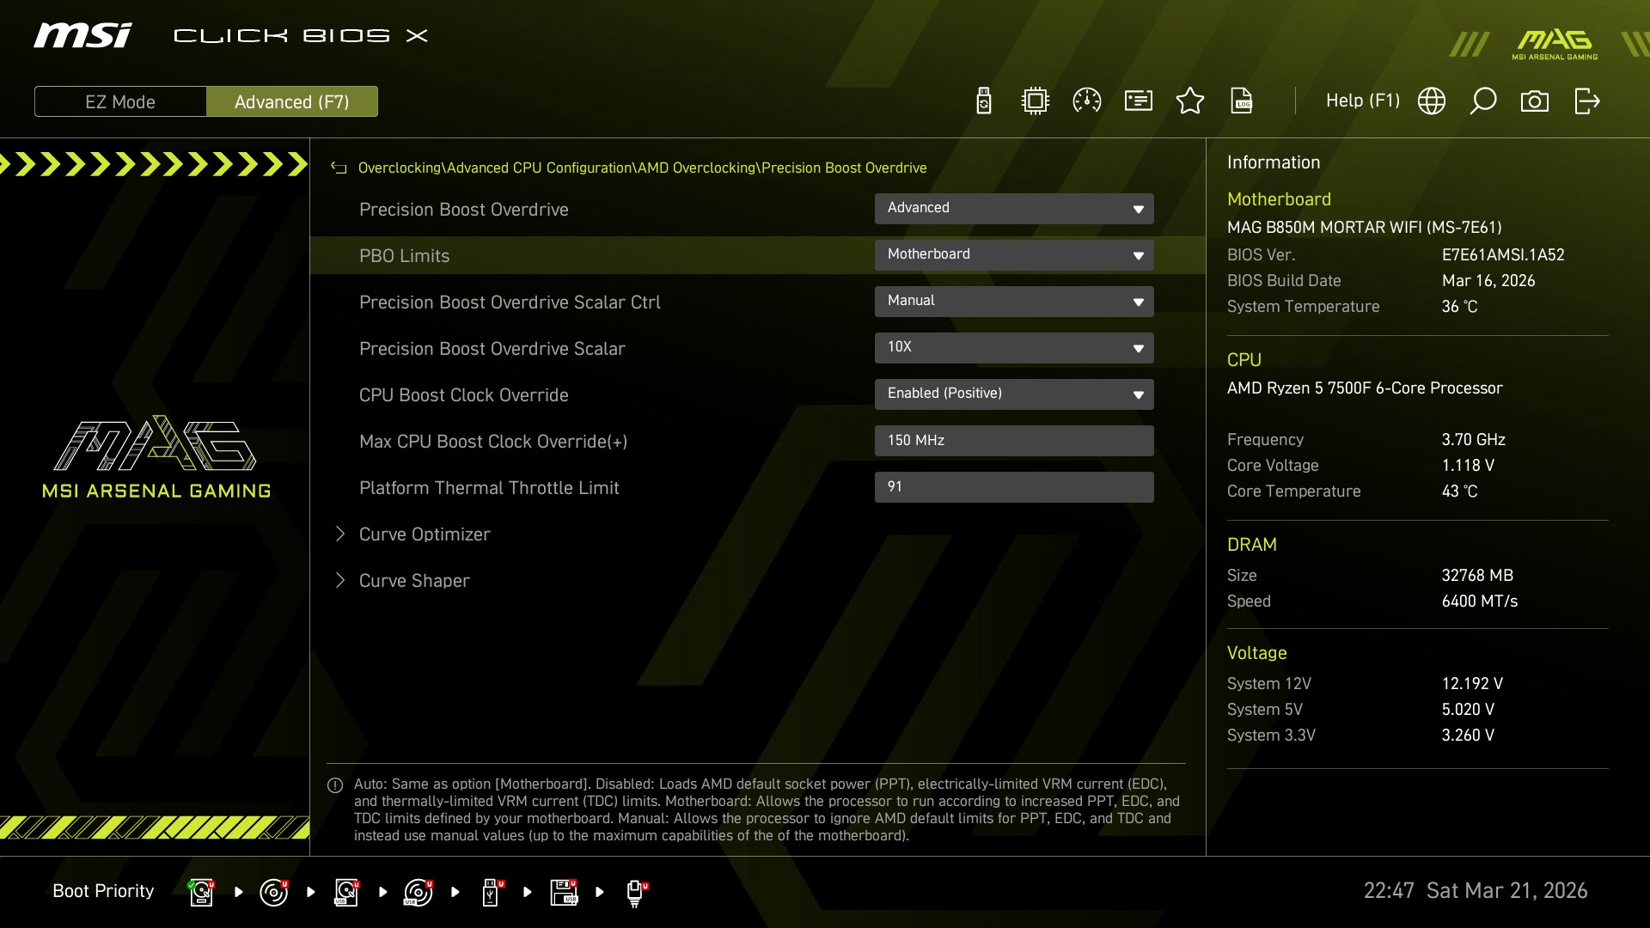The height and width of the screenshot is (928, 1650).
Task: Click the breadcrumb path Overclocking\Advanced CPU Configuration
Action: (x=495, y=168)
